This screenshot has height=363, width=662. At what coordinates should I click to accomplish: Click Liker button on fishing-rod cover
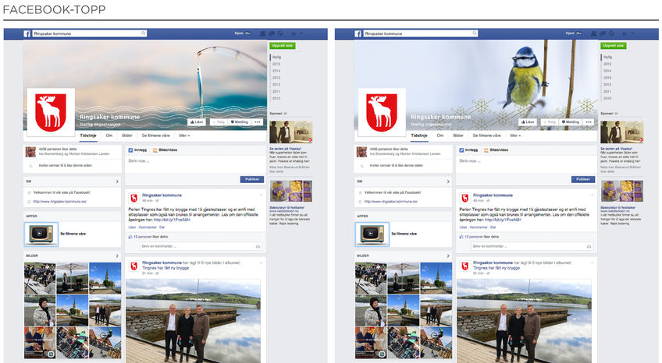[196, 122]
